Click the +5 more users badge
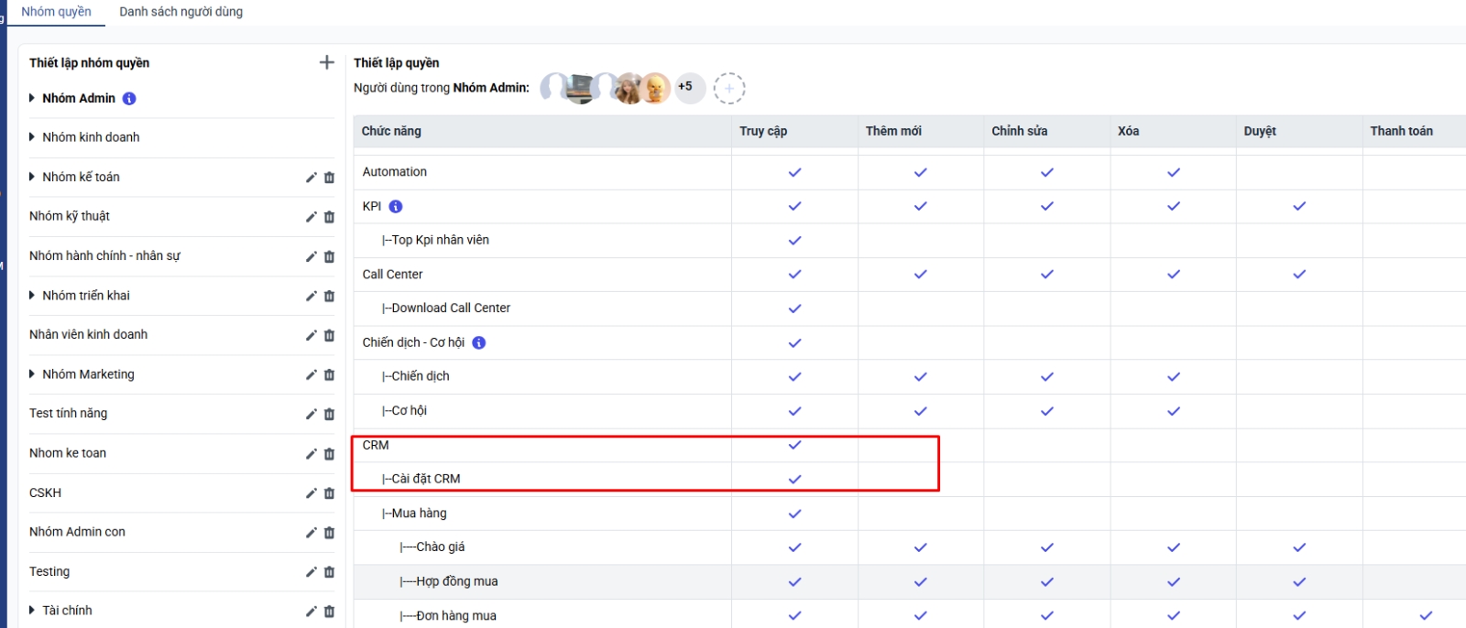This screenshot has width=1466, height=628. pos(685,88)
